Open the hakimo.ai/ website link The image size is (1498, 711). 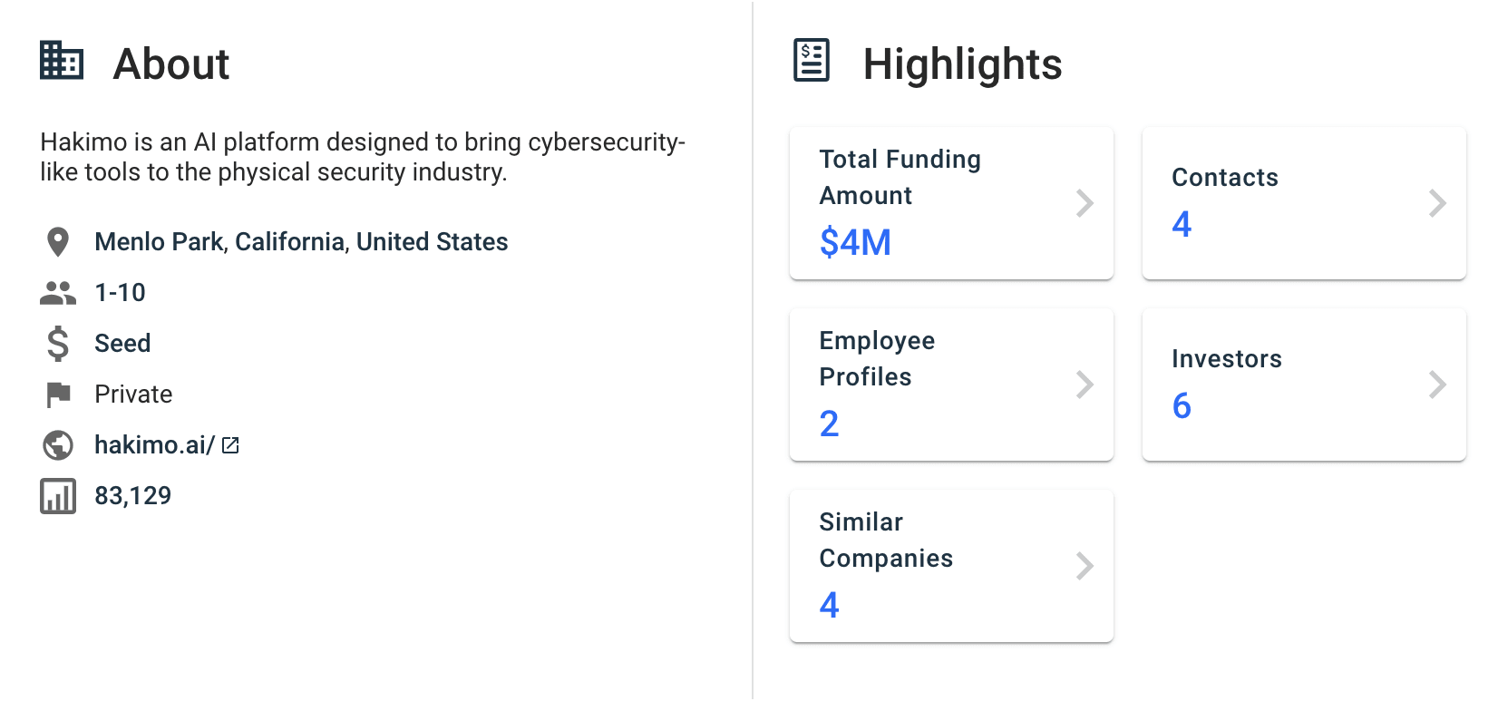click(154, 444)
